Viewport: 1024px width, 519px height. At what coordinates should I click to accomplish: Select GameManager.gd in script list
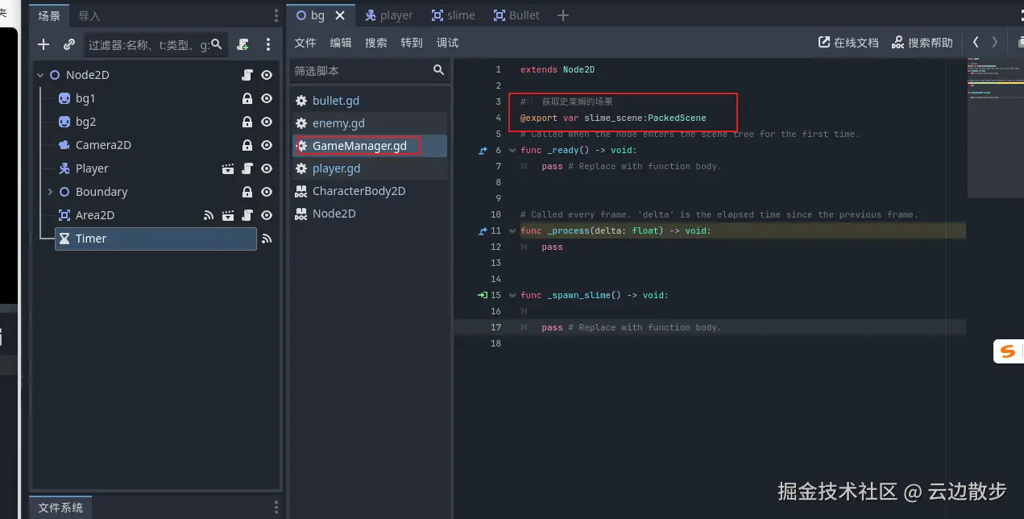369,146
